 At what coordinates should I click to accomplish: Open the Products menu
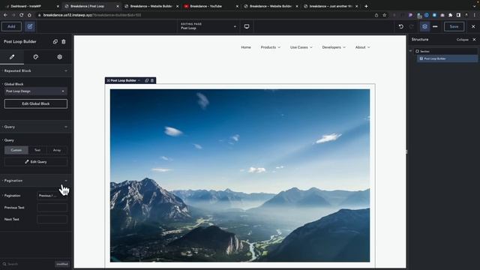click(270, 47)
